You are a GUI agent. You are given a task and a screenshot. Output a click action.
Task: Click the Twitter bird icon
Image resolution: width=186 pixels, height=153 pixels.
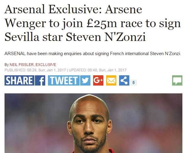[85, 81]
